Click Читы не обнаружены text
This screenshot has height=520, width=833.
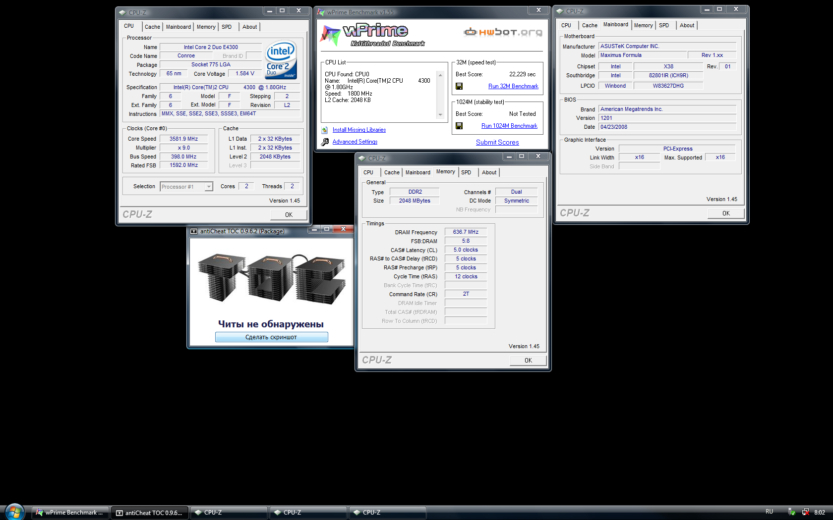(x=271, y=324)
